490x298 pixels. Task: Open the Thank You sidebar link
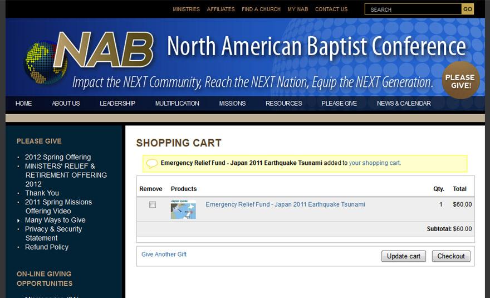click(42, 193)
